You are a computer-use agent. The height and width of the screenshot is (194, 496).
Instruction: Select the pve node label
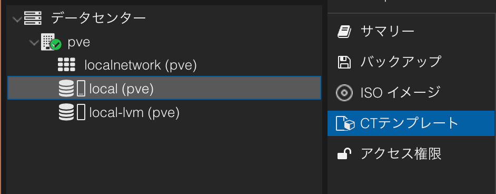tap(79, 42)
